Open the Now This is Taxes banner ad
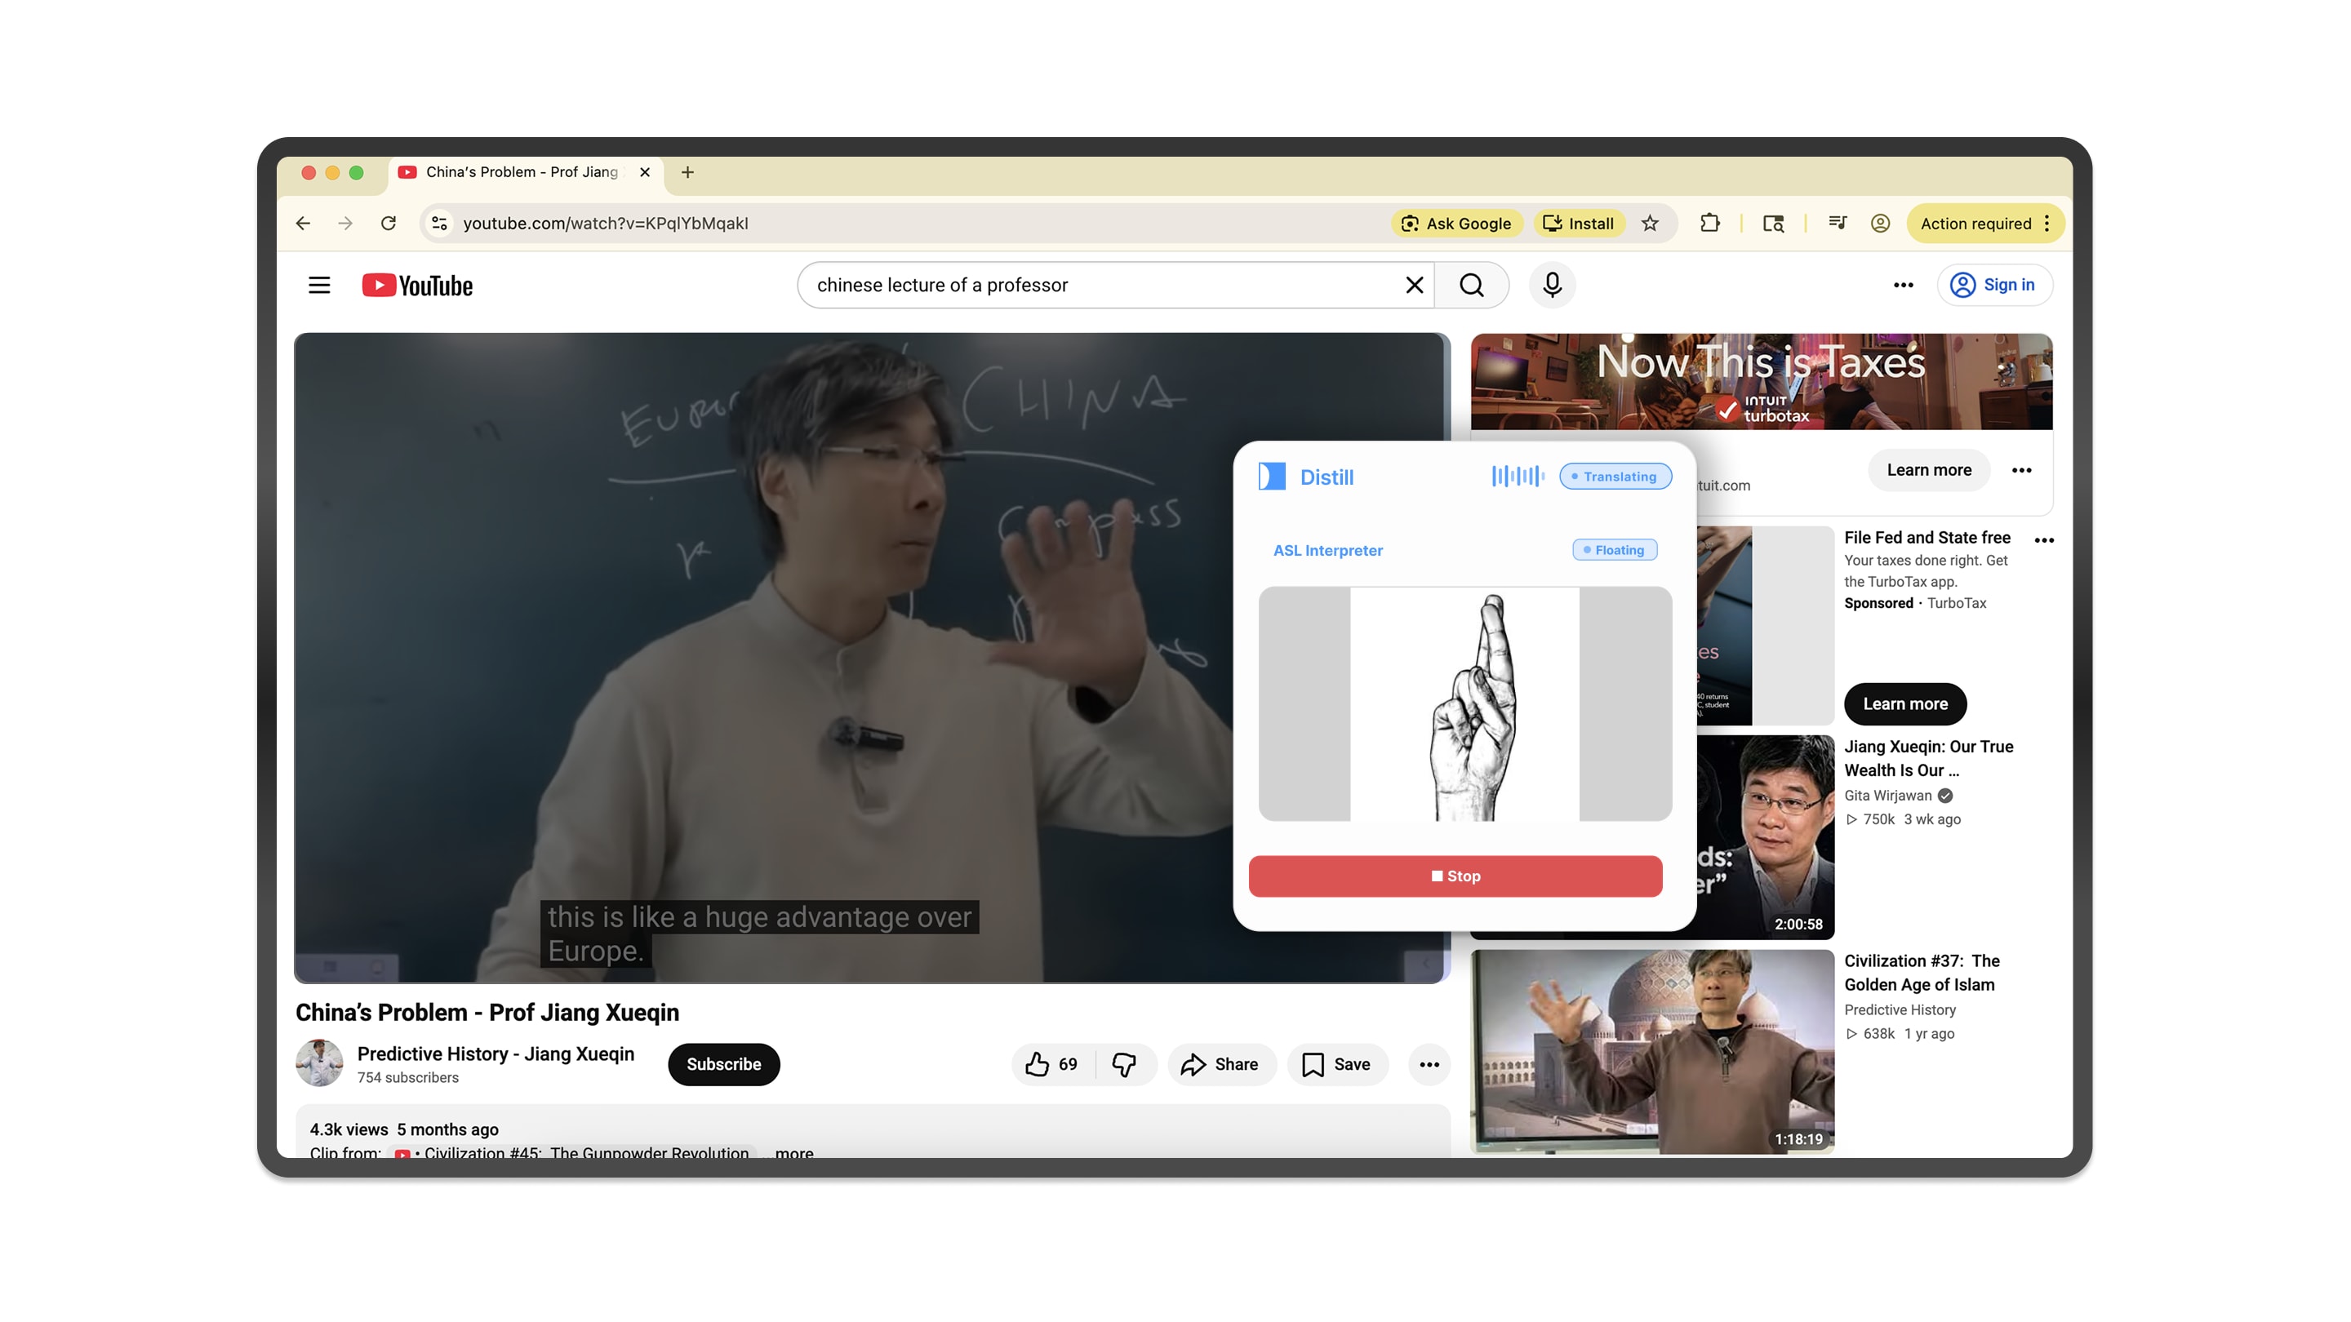Screen dimensions: 2351x1322 click(1761, 381)
